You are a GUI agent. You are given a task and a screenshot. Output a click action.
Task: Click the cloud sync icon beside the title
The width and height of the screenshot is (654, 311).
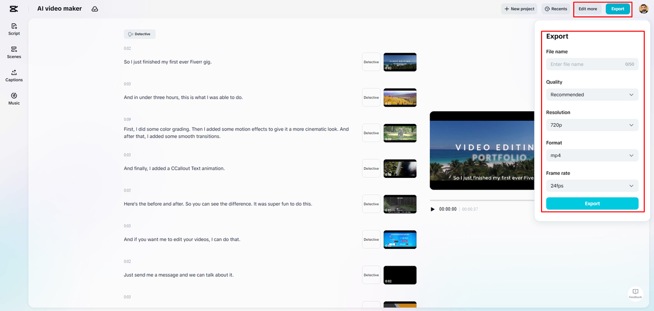pyautogui.click(x=95, y=8)
